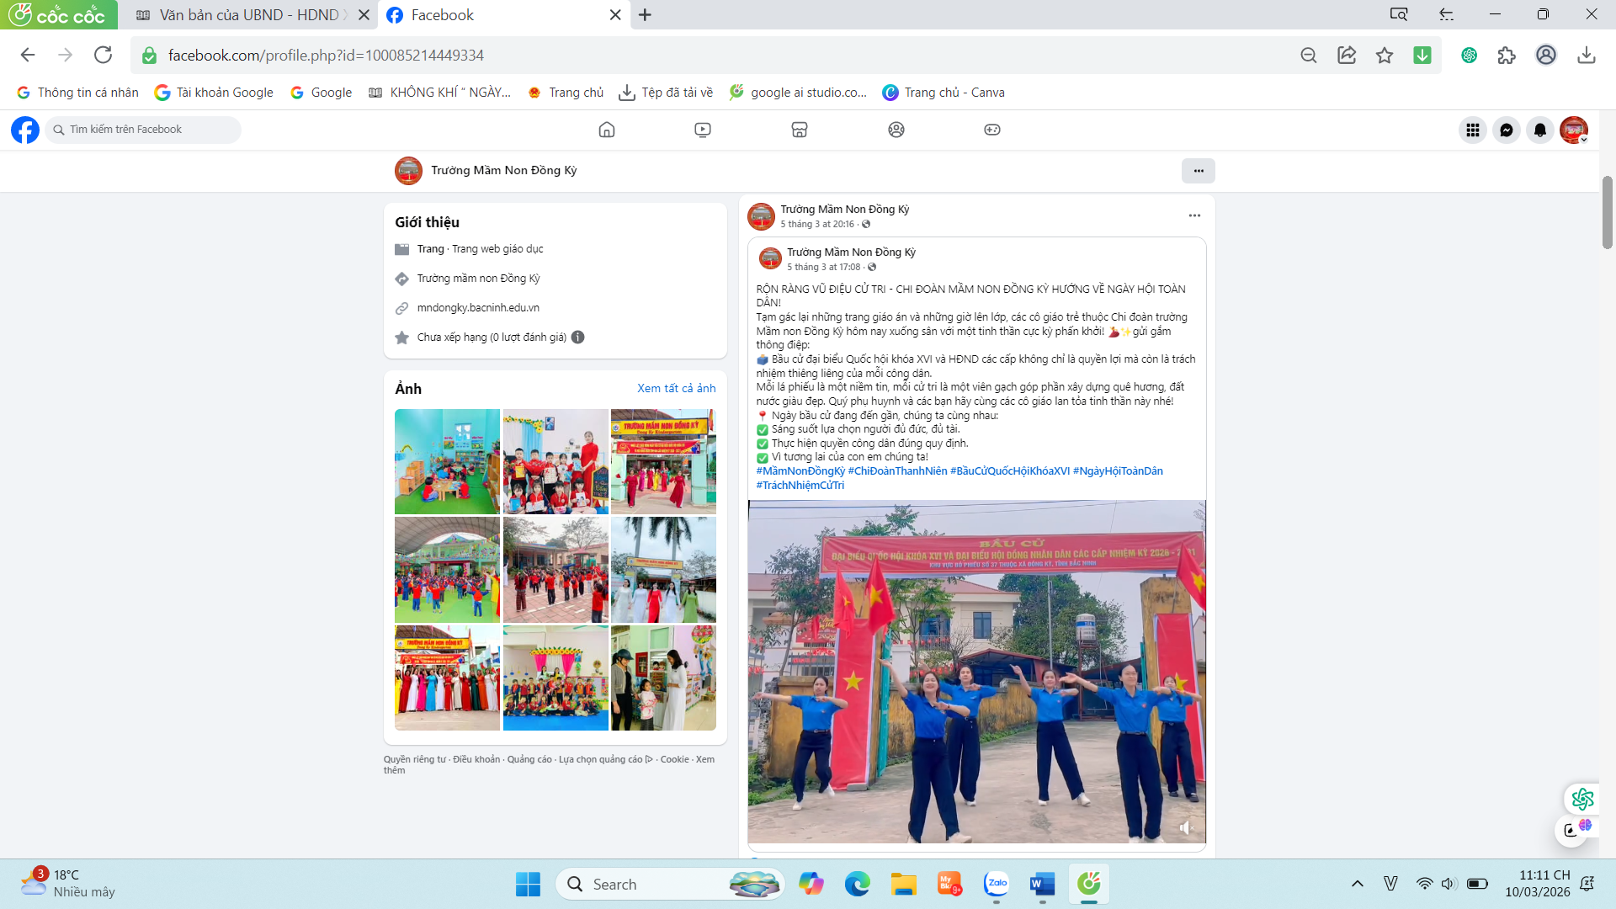Bookmark page with star icon
Viewport: 1616px width, 909px height.
click(x=1385, y=56)
